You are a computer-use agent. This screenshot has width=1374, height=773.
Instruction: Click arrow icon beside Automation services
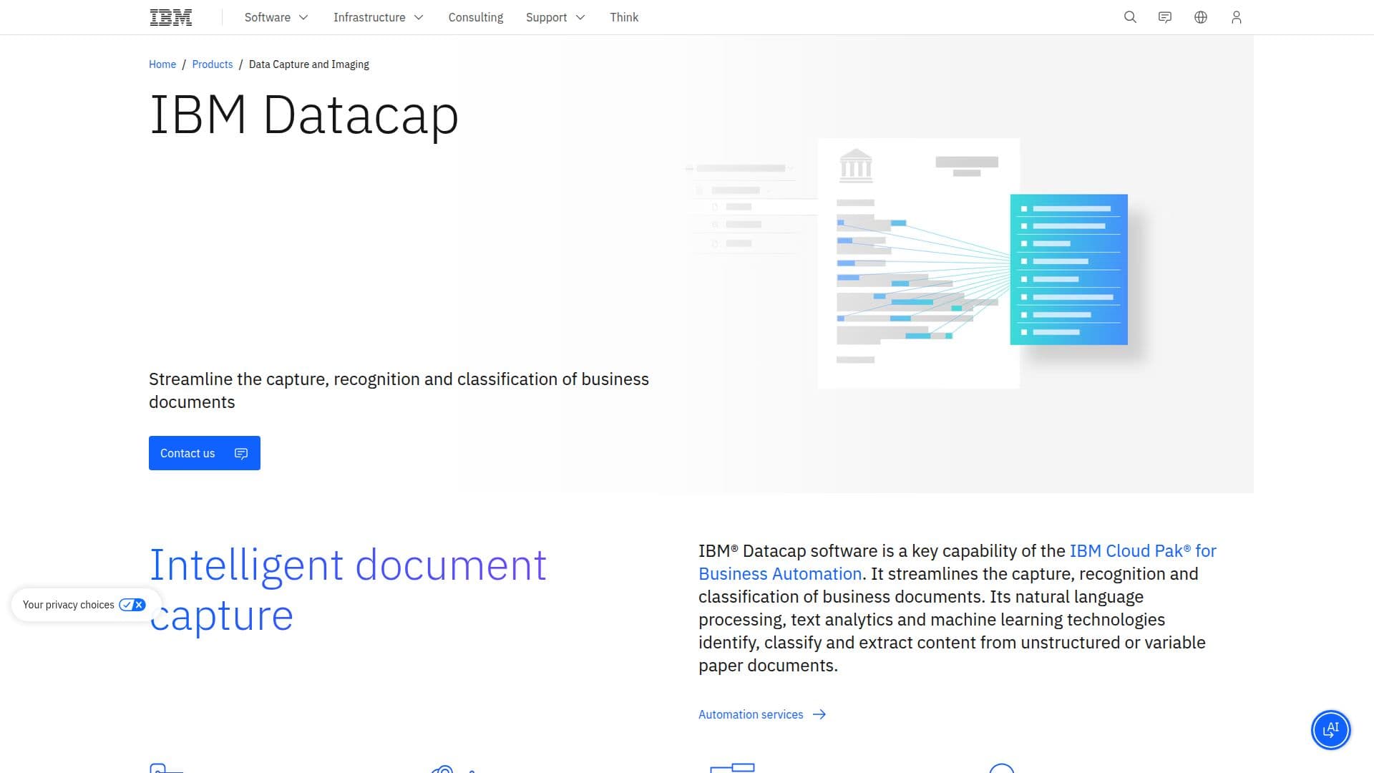[819, 714]
